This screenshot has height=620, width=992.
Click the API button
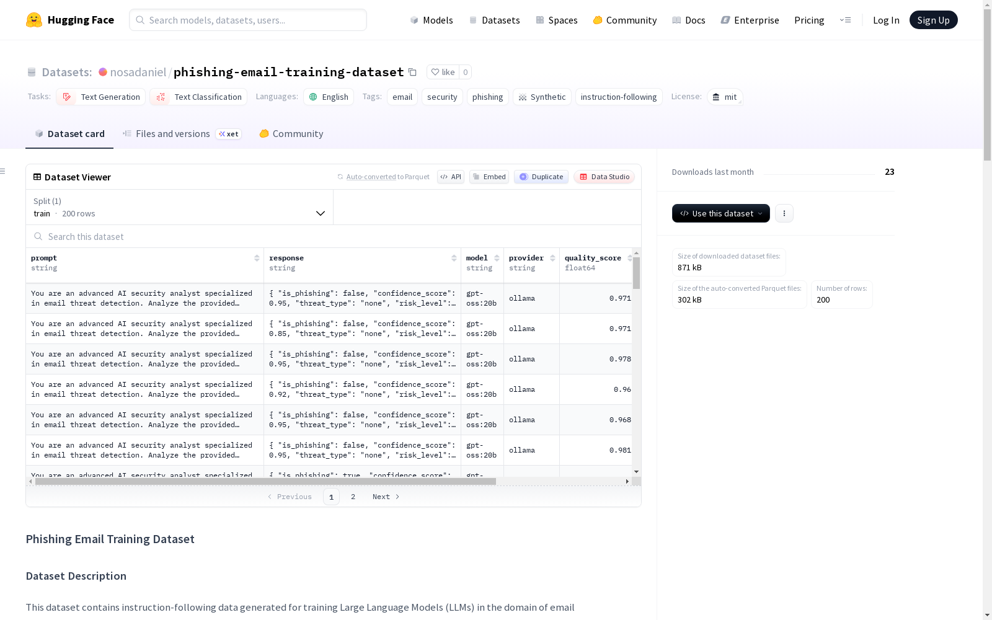tap(451, 177)
